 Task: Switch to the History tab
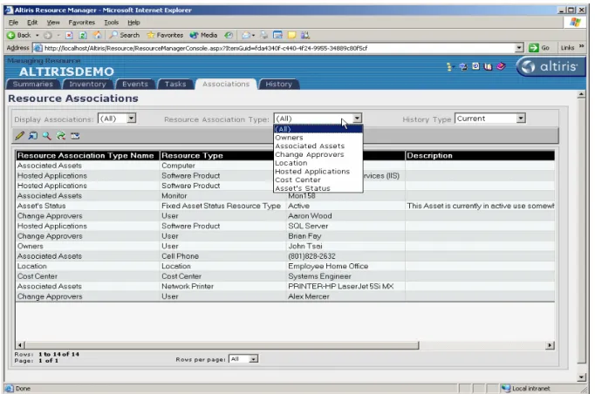278,85
